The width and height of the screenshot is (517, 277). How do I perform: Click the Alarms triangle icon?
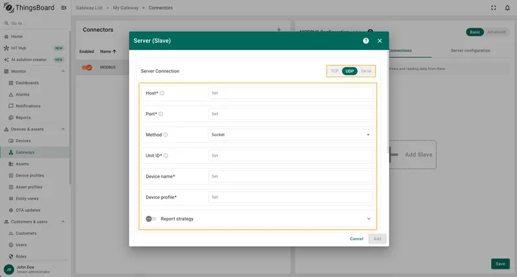click(x=11, y=94)
